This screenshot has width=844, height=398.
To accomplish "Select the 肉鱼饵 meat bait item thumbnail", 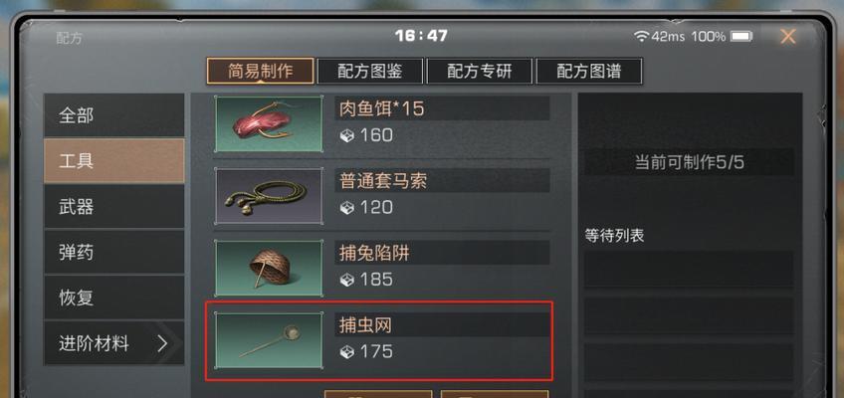I will (x=269, y=123).
